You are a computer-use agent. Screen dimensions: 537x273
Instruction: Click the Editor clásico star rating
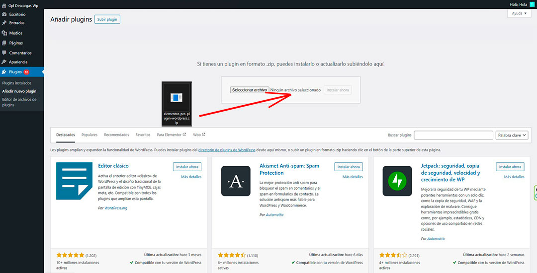click(x=70, y=255)
